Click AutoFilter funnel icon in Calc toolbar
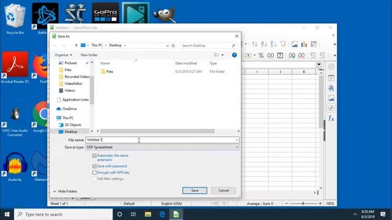The height and width of the screenshot is (220, 392). coord(283,45)
